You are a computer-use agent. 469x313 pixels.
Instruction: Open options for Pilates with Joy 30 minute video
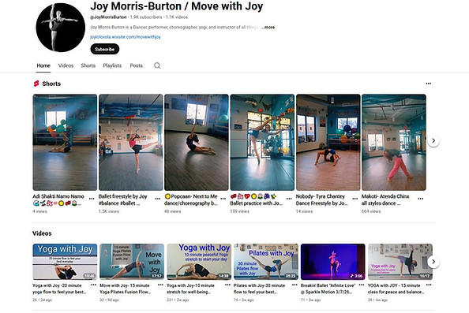(x=295, y=285)
